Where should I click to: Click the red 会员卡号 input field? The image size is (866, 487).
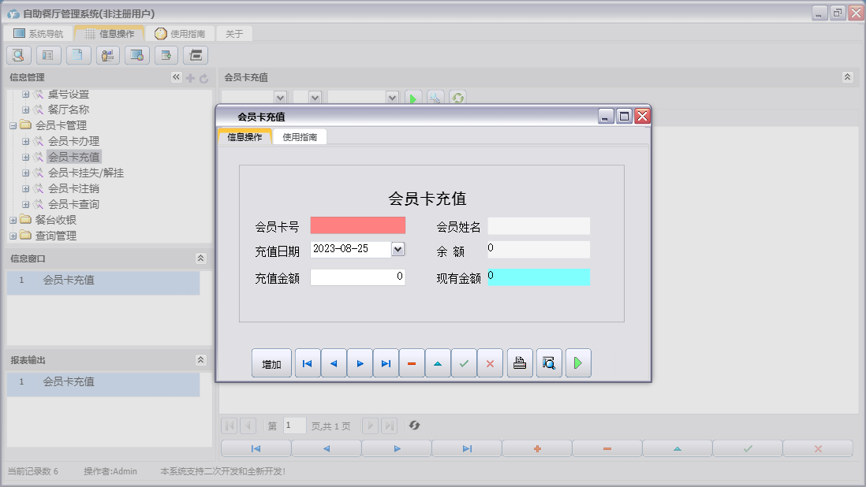357,226
